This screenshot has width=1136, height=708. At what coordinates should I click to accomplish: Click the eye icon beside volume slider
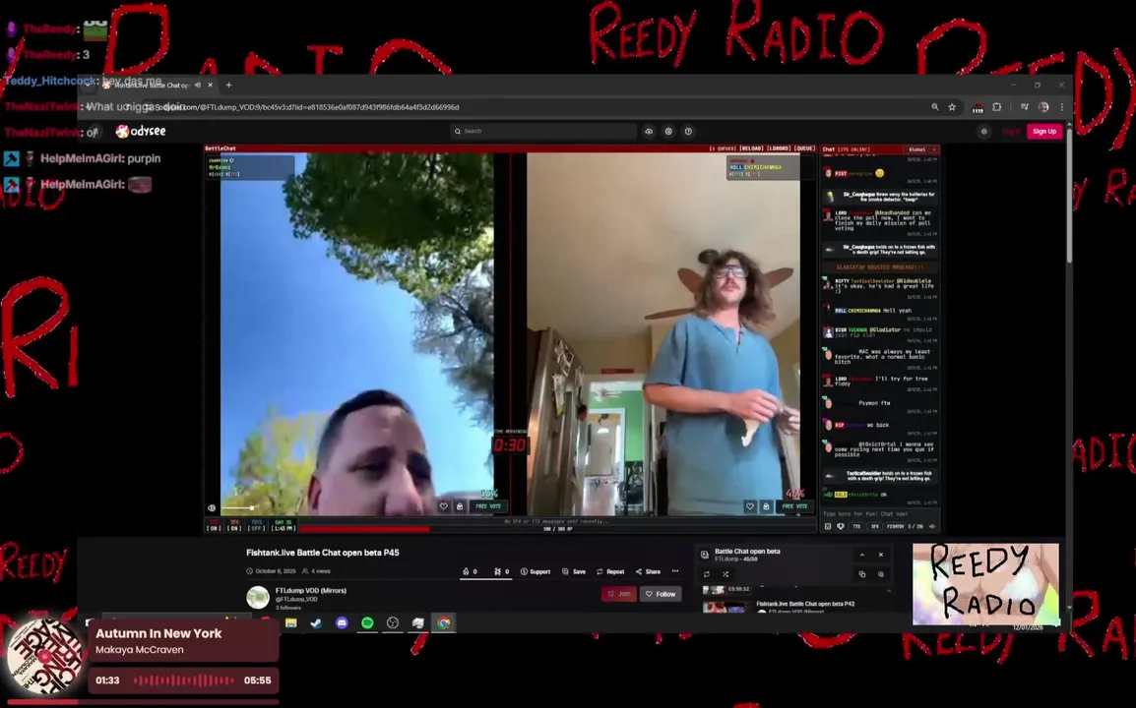212,508
